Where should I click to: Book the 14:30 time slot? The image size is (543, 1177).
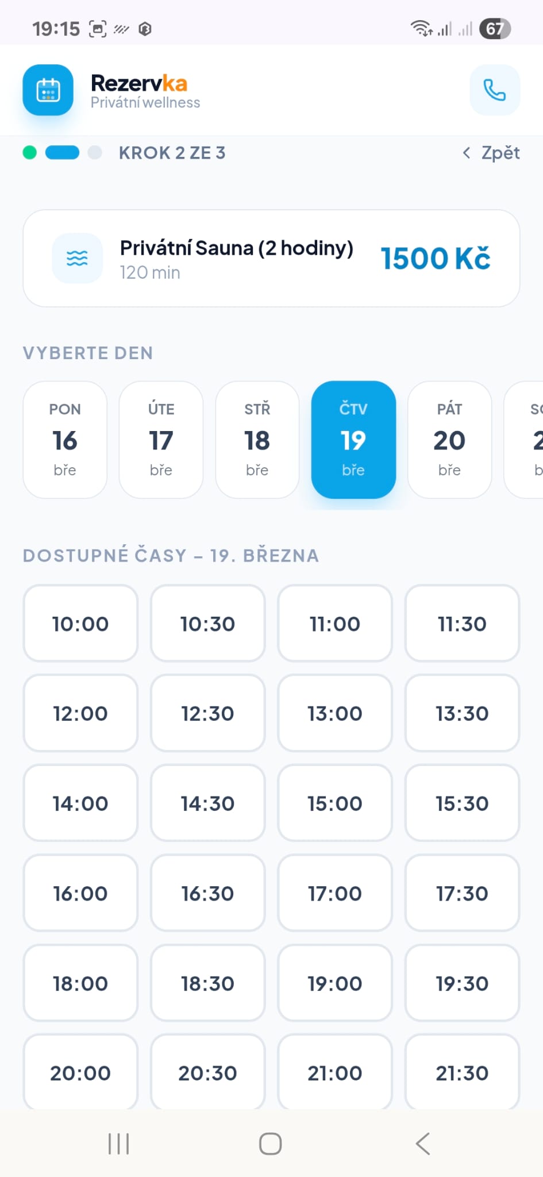tap(207, 803)
